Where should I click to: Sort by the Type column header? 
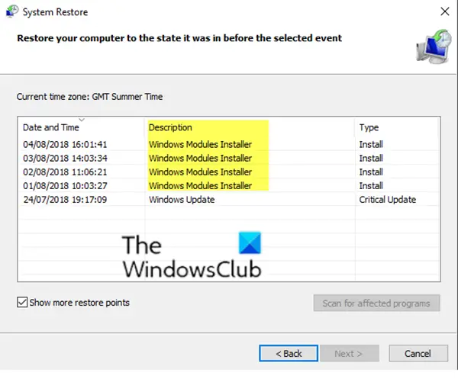pos(397,127)
